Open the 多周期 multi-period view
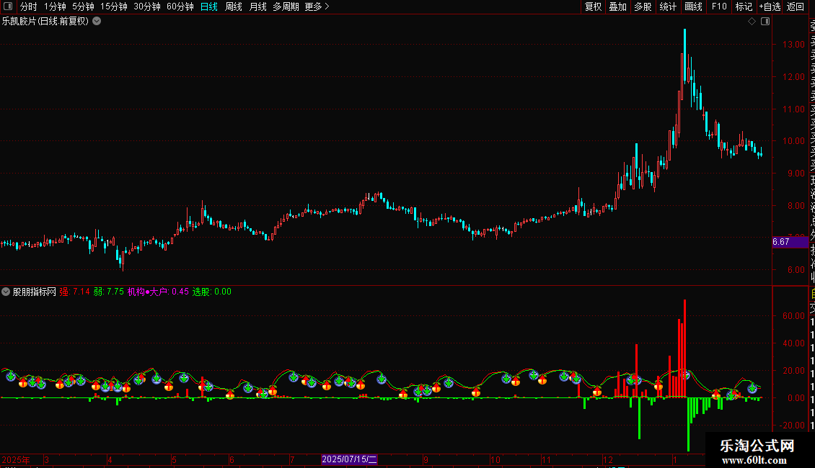815x468 pixels. [286, 6]
